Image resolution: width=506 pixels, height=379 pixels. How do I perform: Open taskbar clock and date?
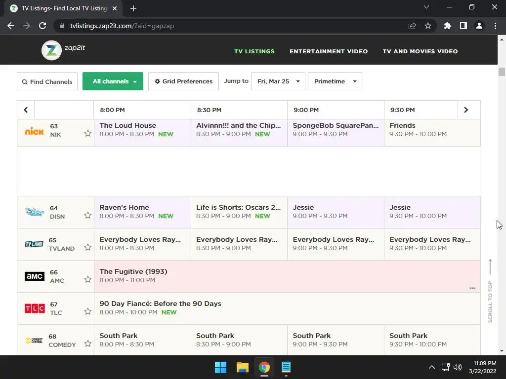482,367
